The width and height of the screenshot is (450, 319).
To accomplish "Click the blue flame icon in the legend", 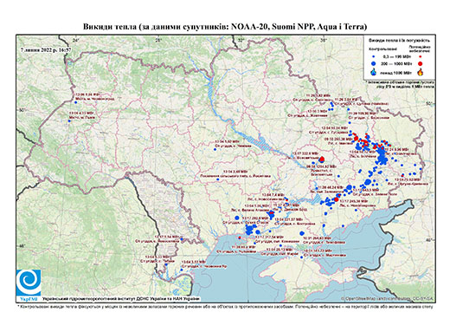I will [374, 72].
